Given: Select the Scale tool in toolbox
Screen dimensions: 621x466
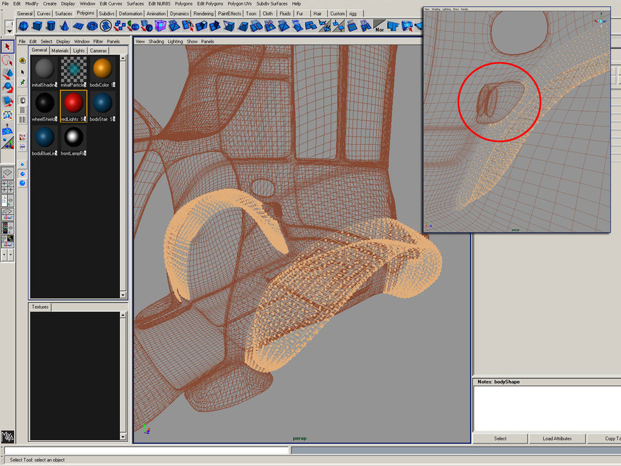Looking at the screenshot, I should (8, 100).
